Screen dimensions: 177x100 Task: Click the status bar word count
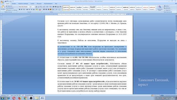[x=15, y=95]
